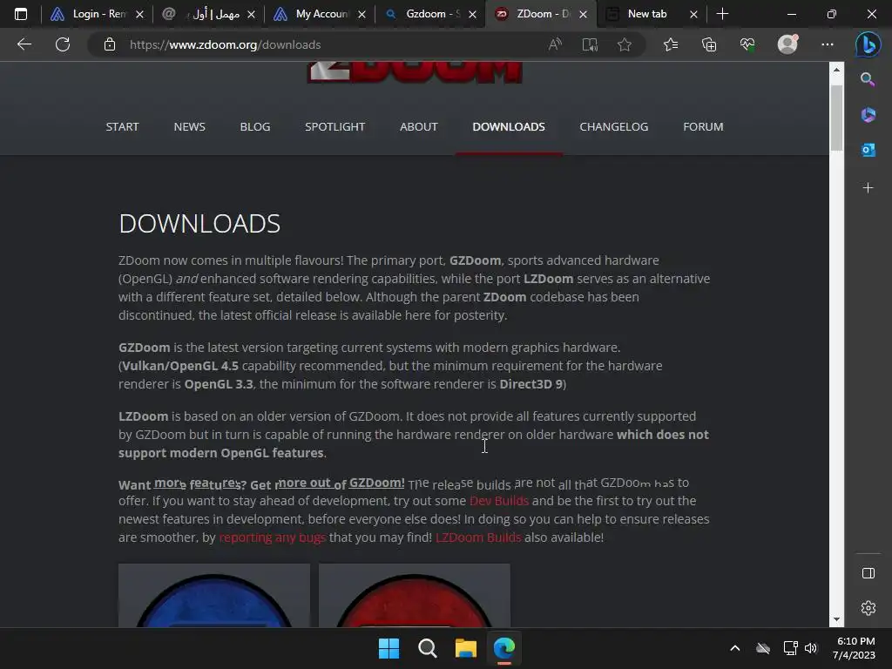Open Microsoft 365 sidebar icon
The width and height of the screenshot is (892, 669).
point(868,114)
